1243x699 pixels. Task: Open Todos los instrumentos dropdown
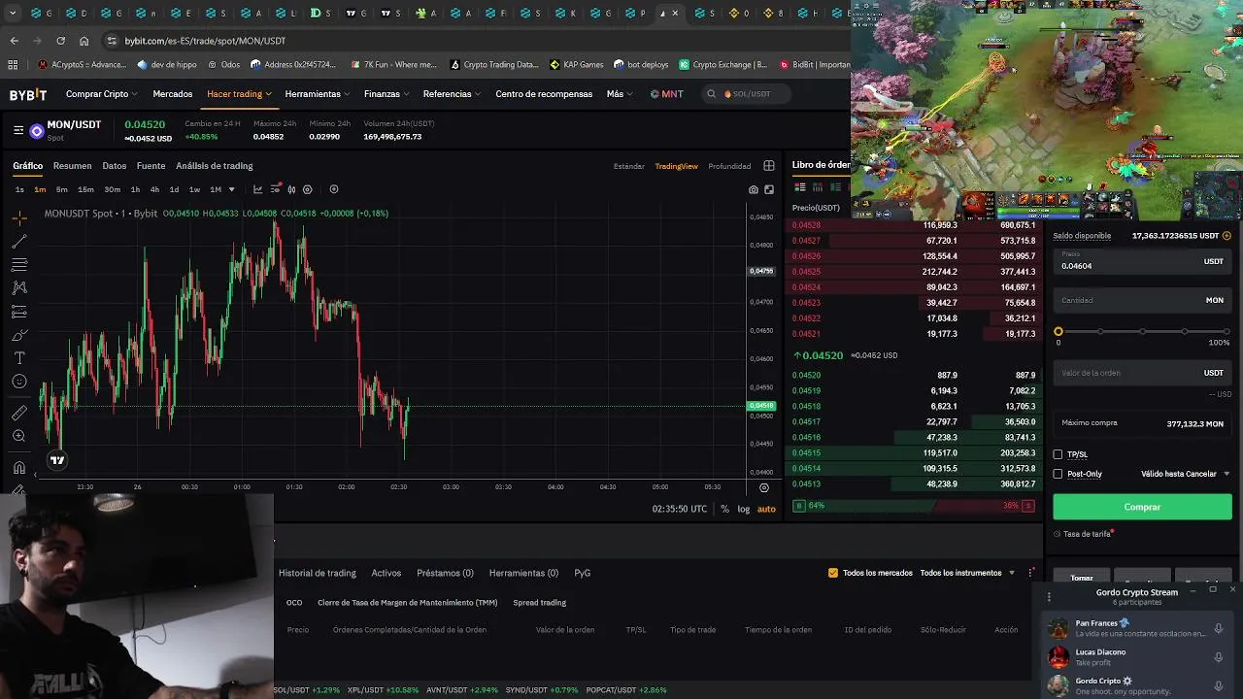coord(967,573)
